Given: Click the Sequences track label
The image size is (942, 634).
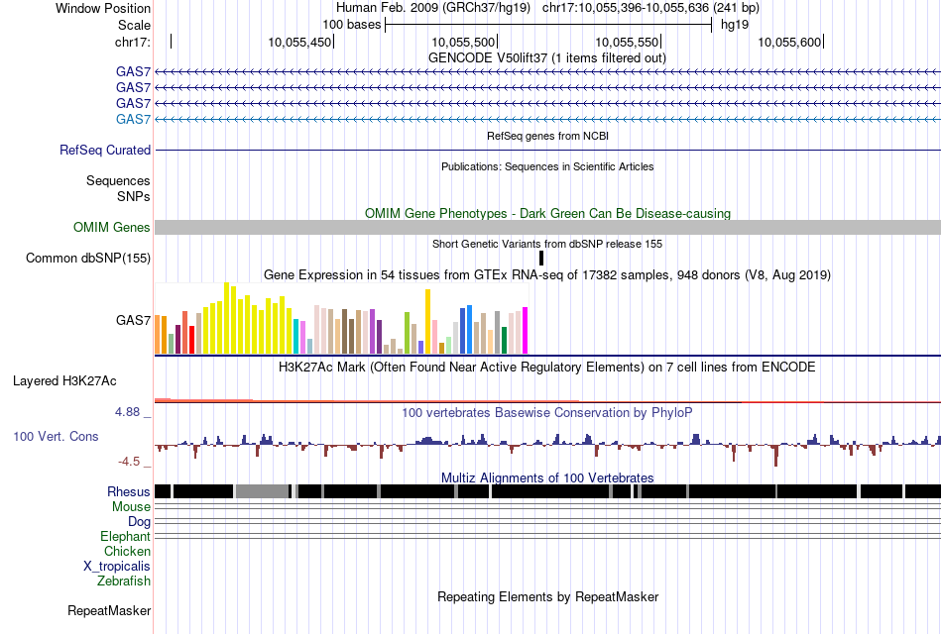Looking at the screenshot, I should coord(118,180).
